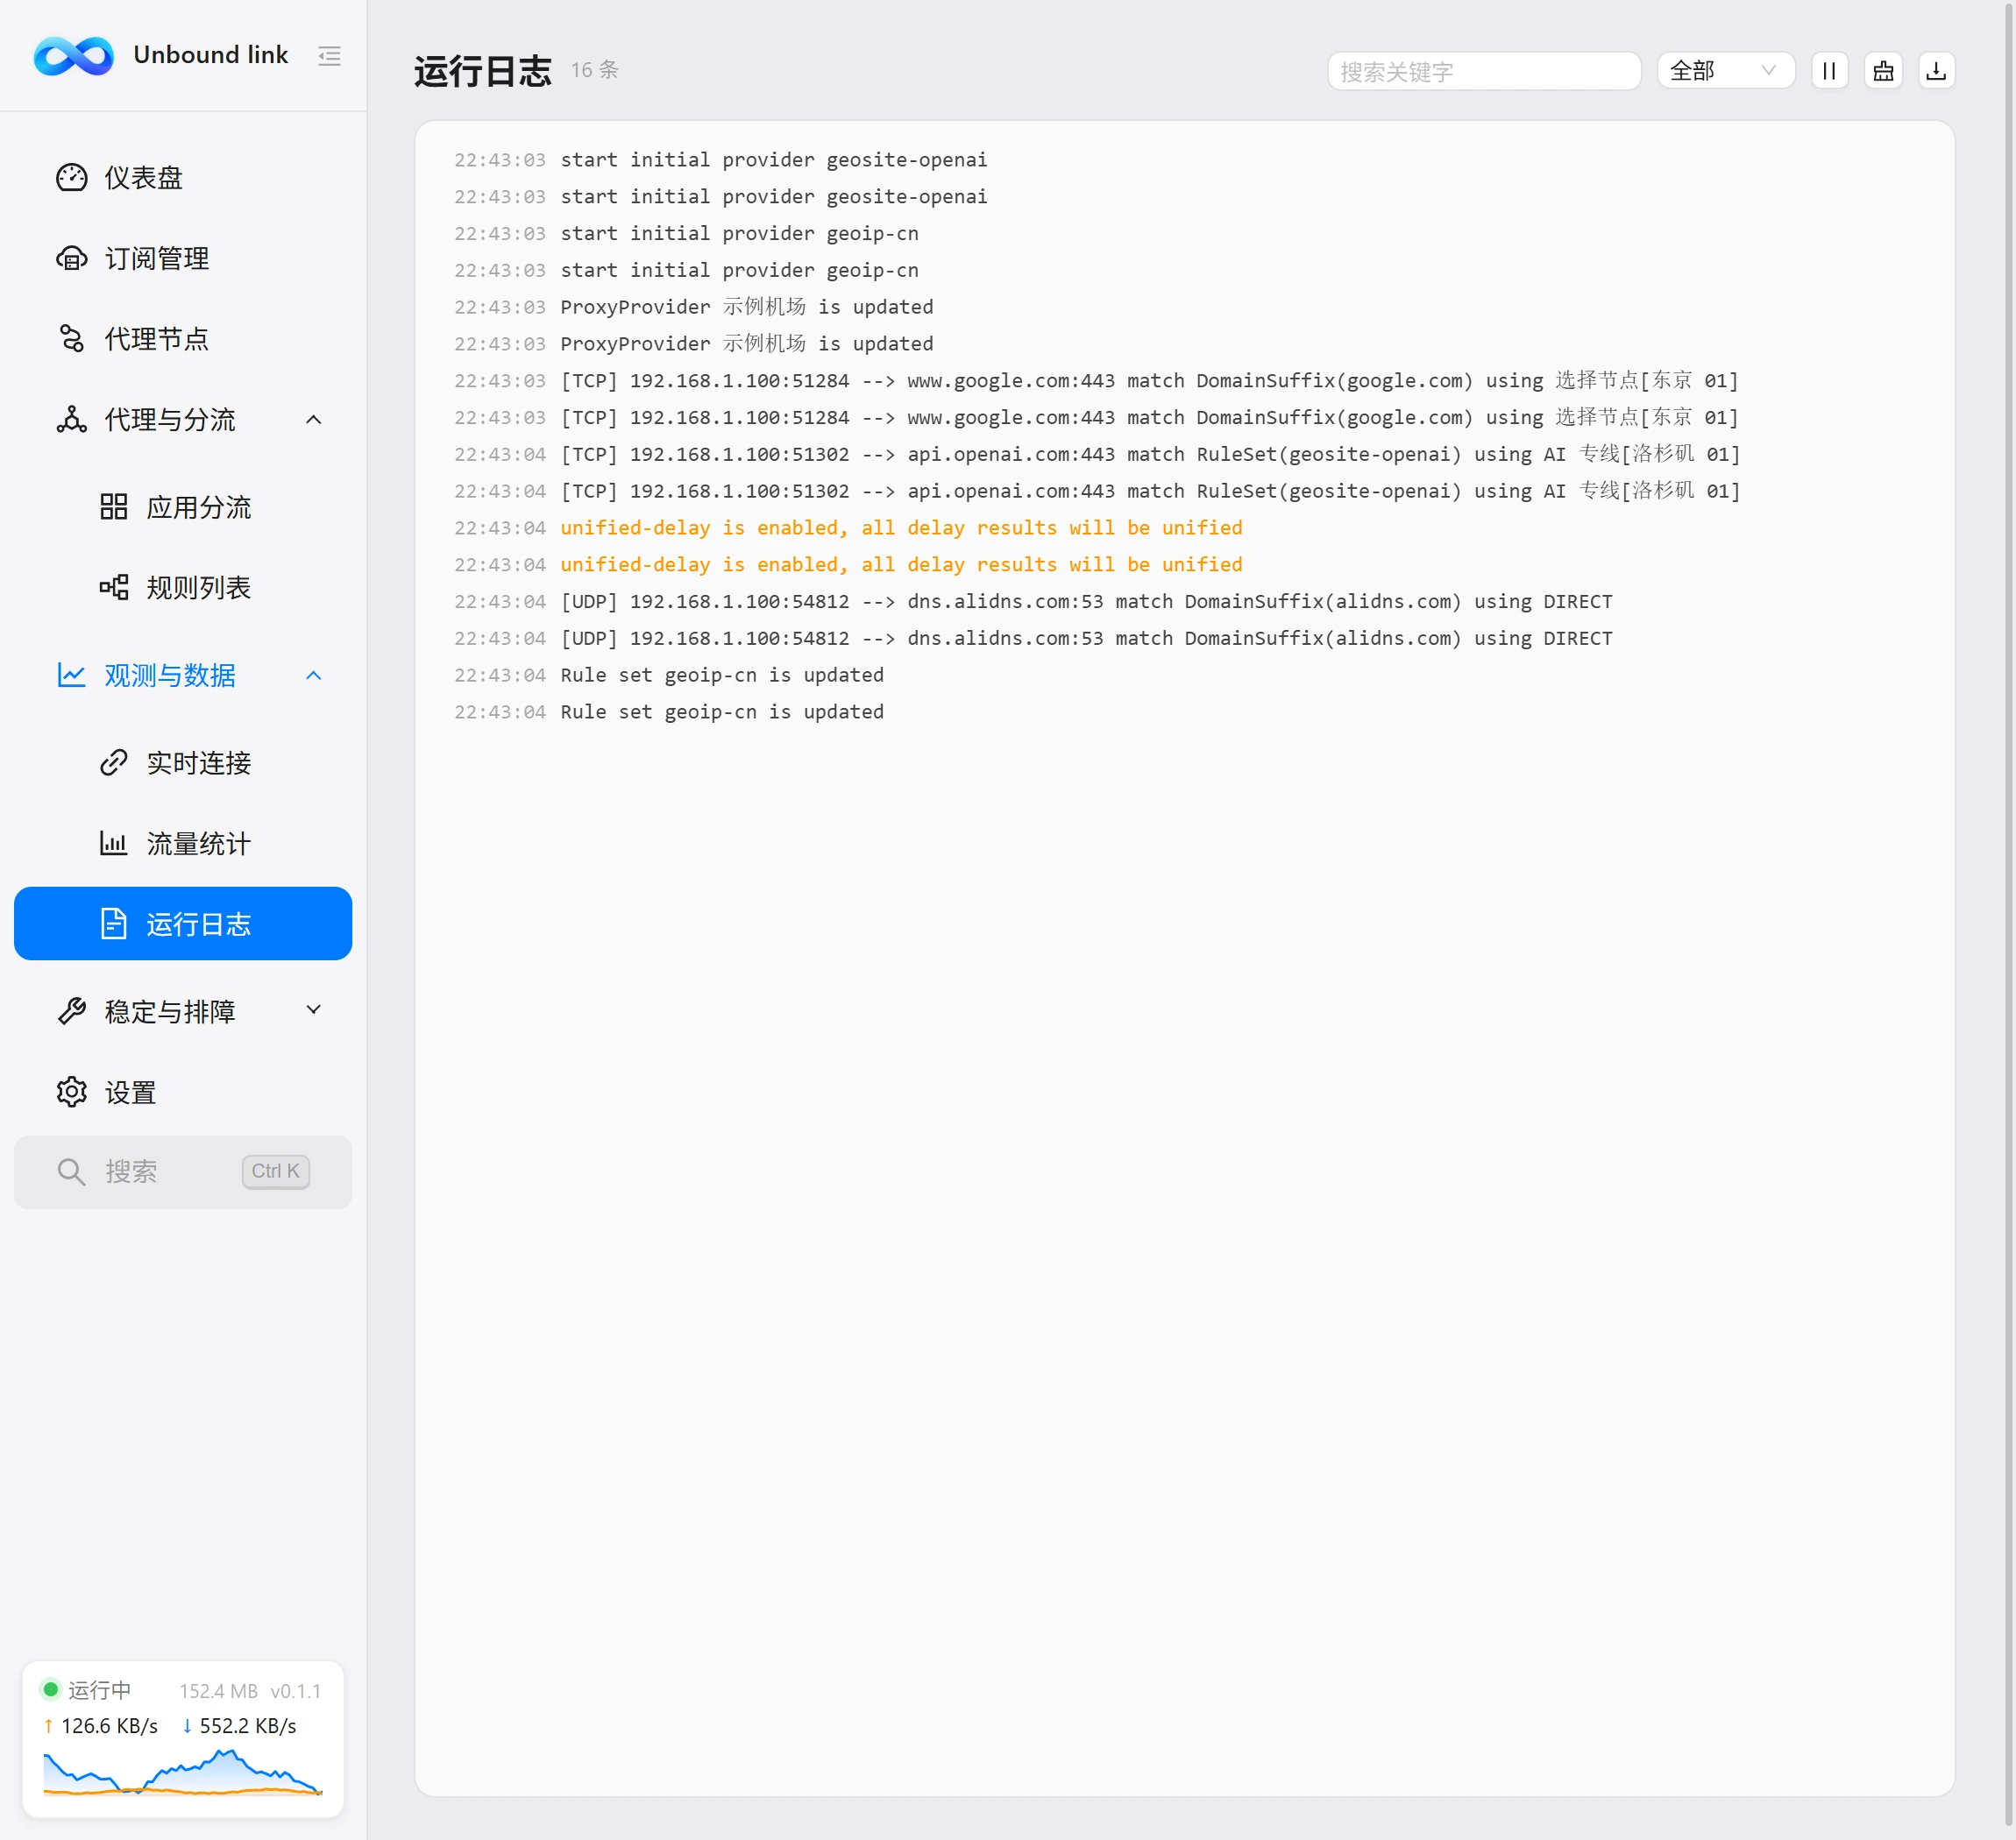Viewport: 2016px width, 1840px height.
Task: Click the download speed 552.2 KB/s value
Action: 248,1726
